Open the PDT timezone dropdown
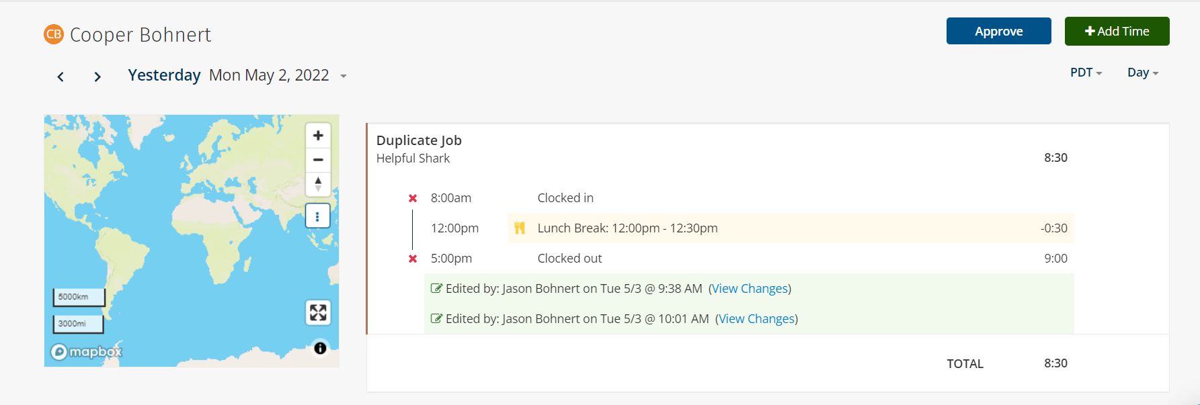Viewport: 1200px width, 405px height. 1086,73
